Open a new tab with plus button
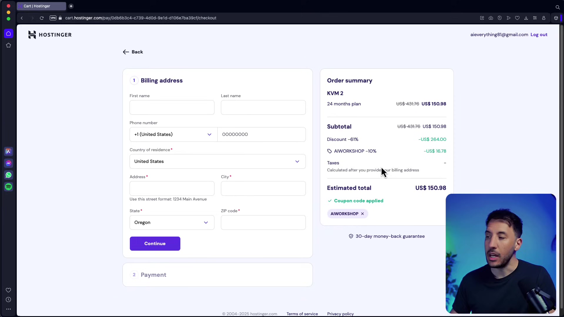The height and width of the screenshot is (317, 564). [71, 6]
